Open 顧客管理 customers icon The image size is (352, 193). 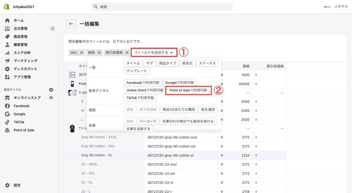click(7, 45)
